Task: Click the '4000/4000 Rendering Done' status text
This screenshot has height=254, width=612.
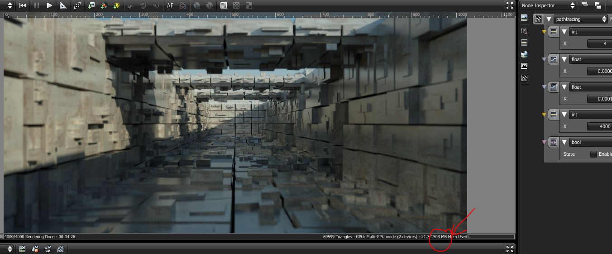Action: click(x=30, y=236)
